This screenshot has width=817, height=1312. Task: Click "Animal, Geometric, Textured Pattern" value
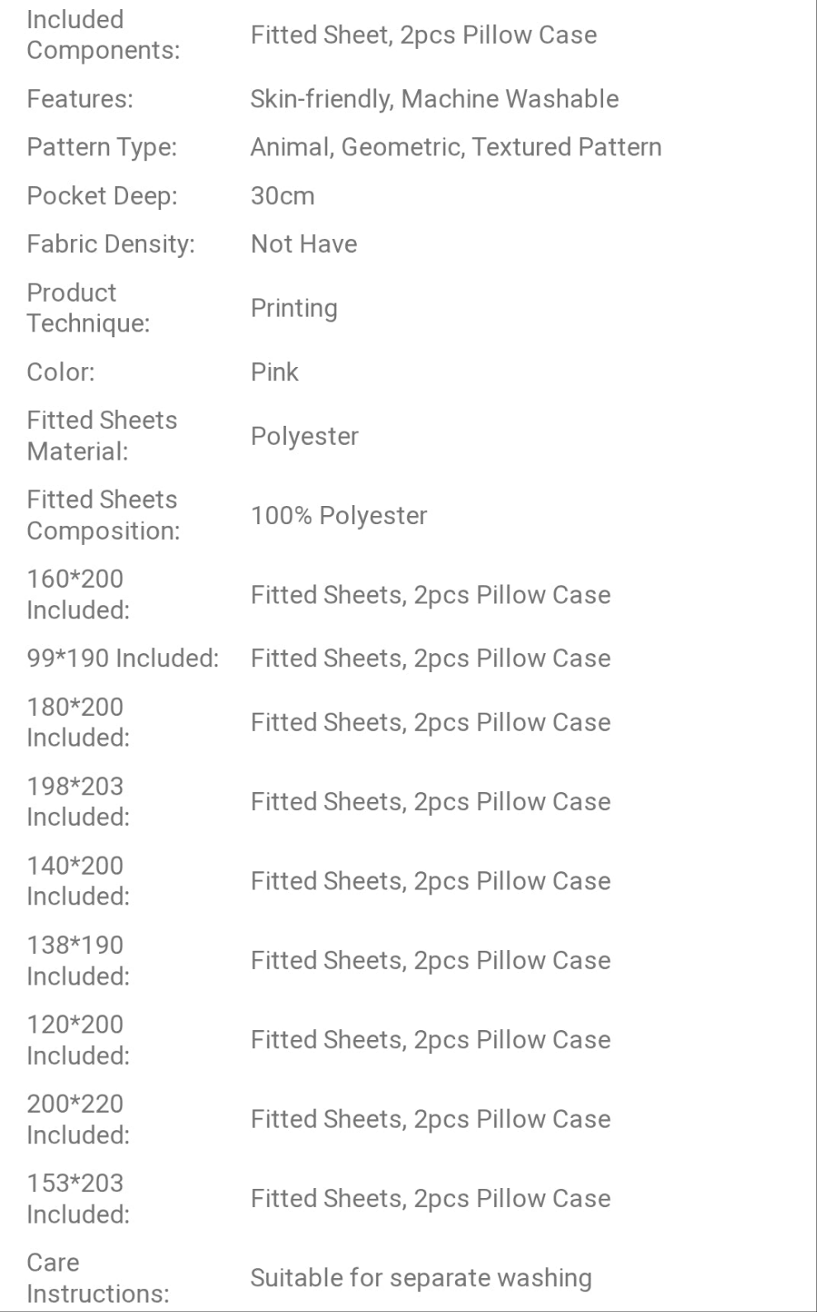pos(455,147)
